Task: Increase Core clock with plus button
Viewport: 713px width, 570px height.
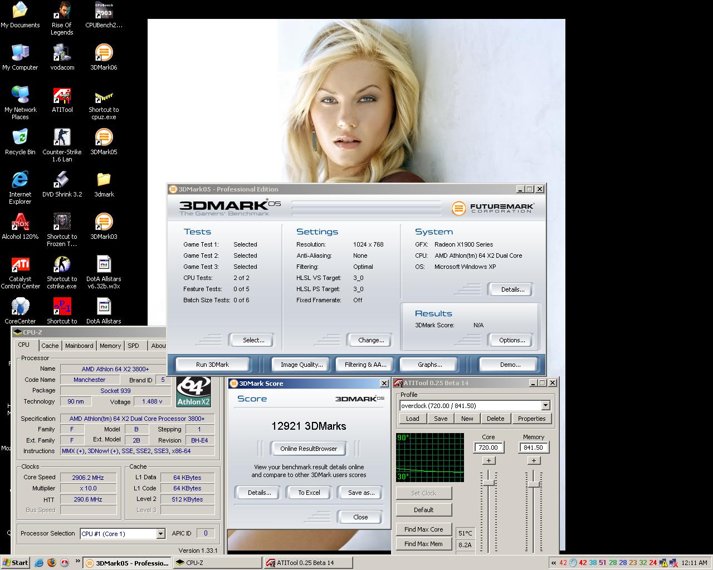Action: tap(489, 460)
